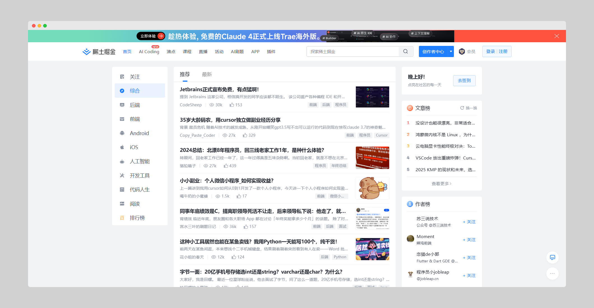The width and height of the screenshot is (594, 308).
Task: Follow author Moment
Action: click(x=469, y=240)
